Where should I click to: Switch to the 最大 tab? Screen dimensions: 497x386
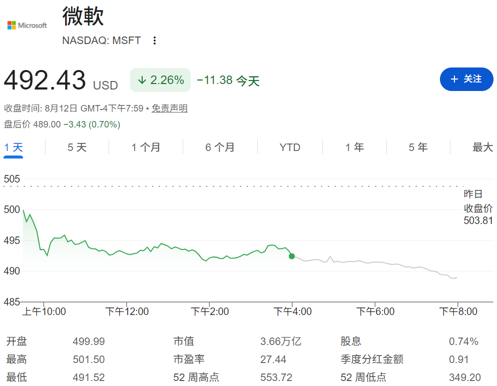click(x=483, y=147)
